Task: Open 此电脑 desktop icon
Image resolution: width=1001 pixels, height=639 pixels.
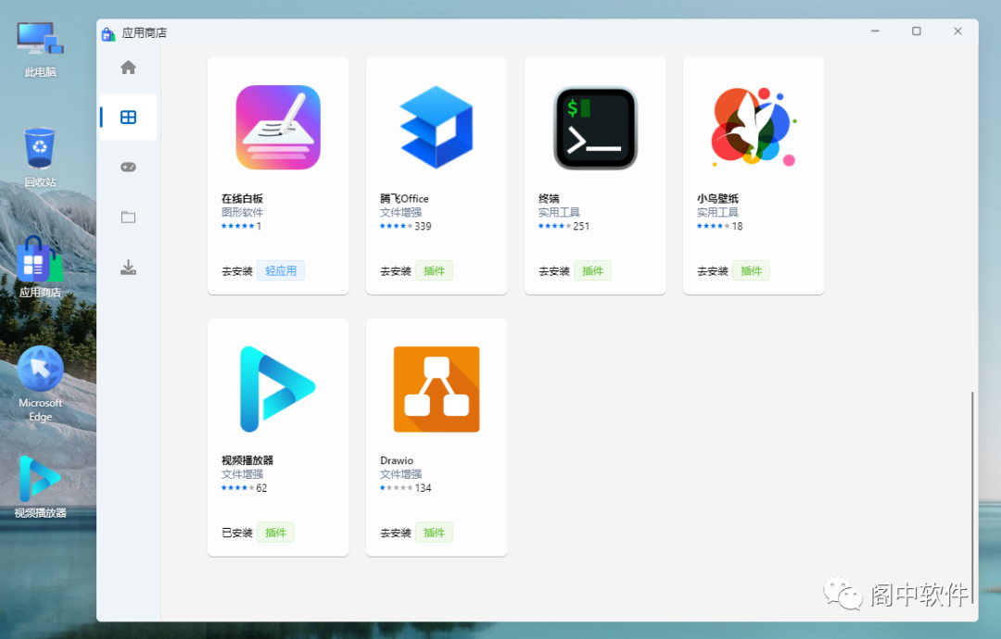Action: tap(40, 50)
